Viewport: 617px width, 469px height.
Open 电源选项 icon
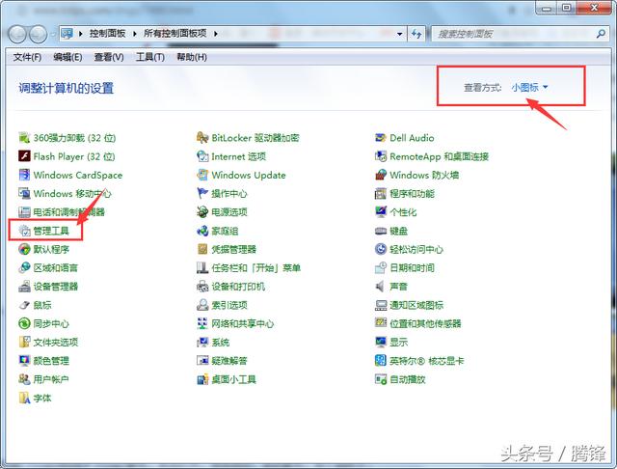coord(202,212)
